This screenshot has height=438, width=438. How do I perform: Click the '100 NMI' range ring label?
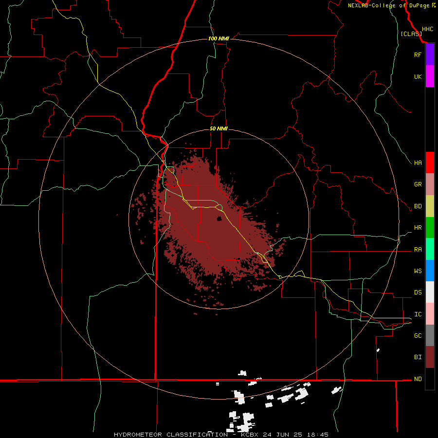tap(219, 38)
